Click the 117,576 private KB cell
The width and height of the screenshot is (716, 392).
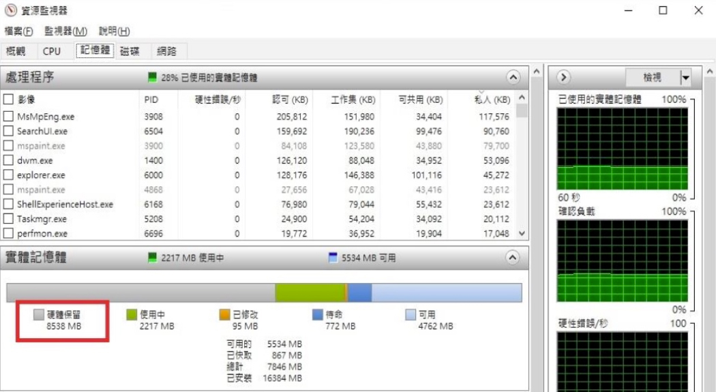[494, 117]
